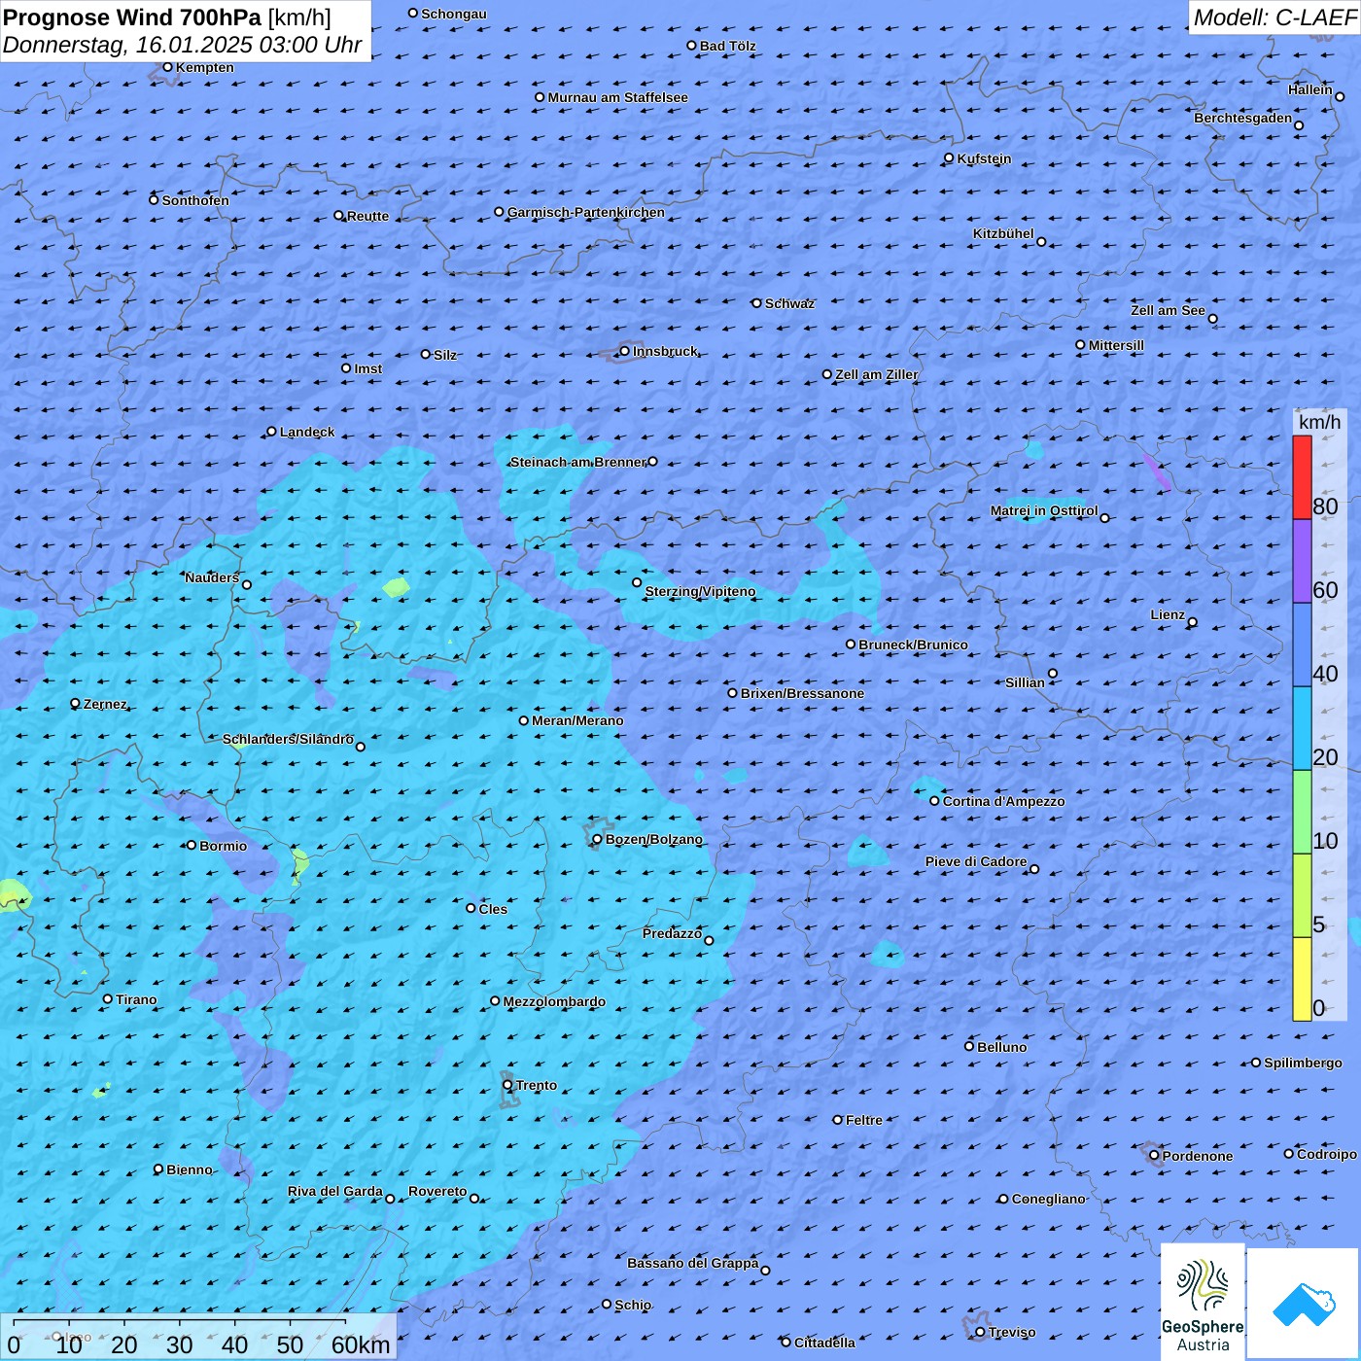Screen dimensions: 1361x1361
Task: Click the Trento city marker
Action: pyautogui.click(x=507, y=1085)
